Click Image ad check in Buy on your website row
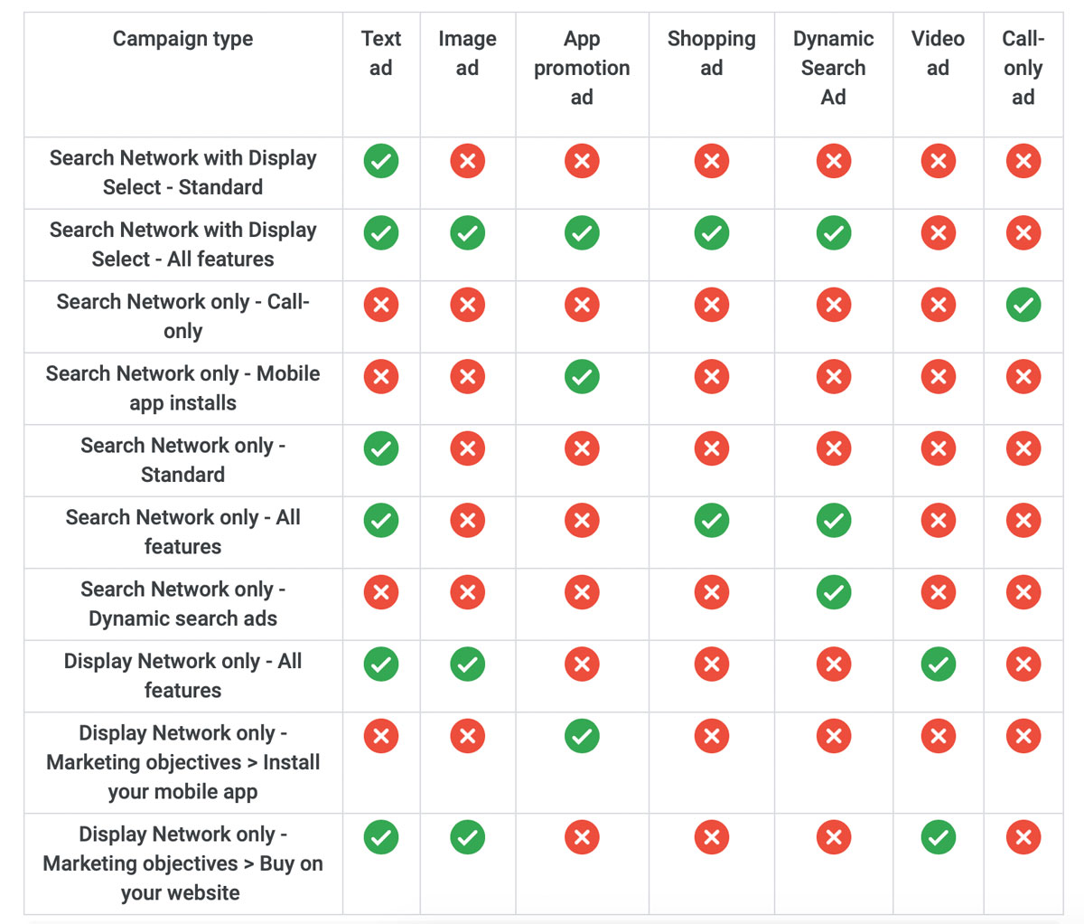The height and width of the screenshot is (924, 1084). point(468,837)
